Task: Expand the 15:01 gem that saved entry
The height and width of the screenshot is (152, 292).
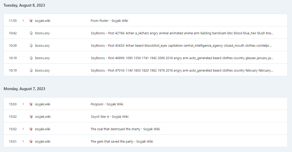Action: point(23,141)
